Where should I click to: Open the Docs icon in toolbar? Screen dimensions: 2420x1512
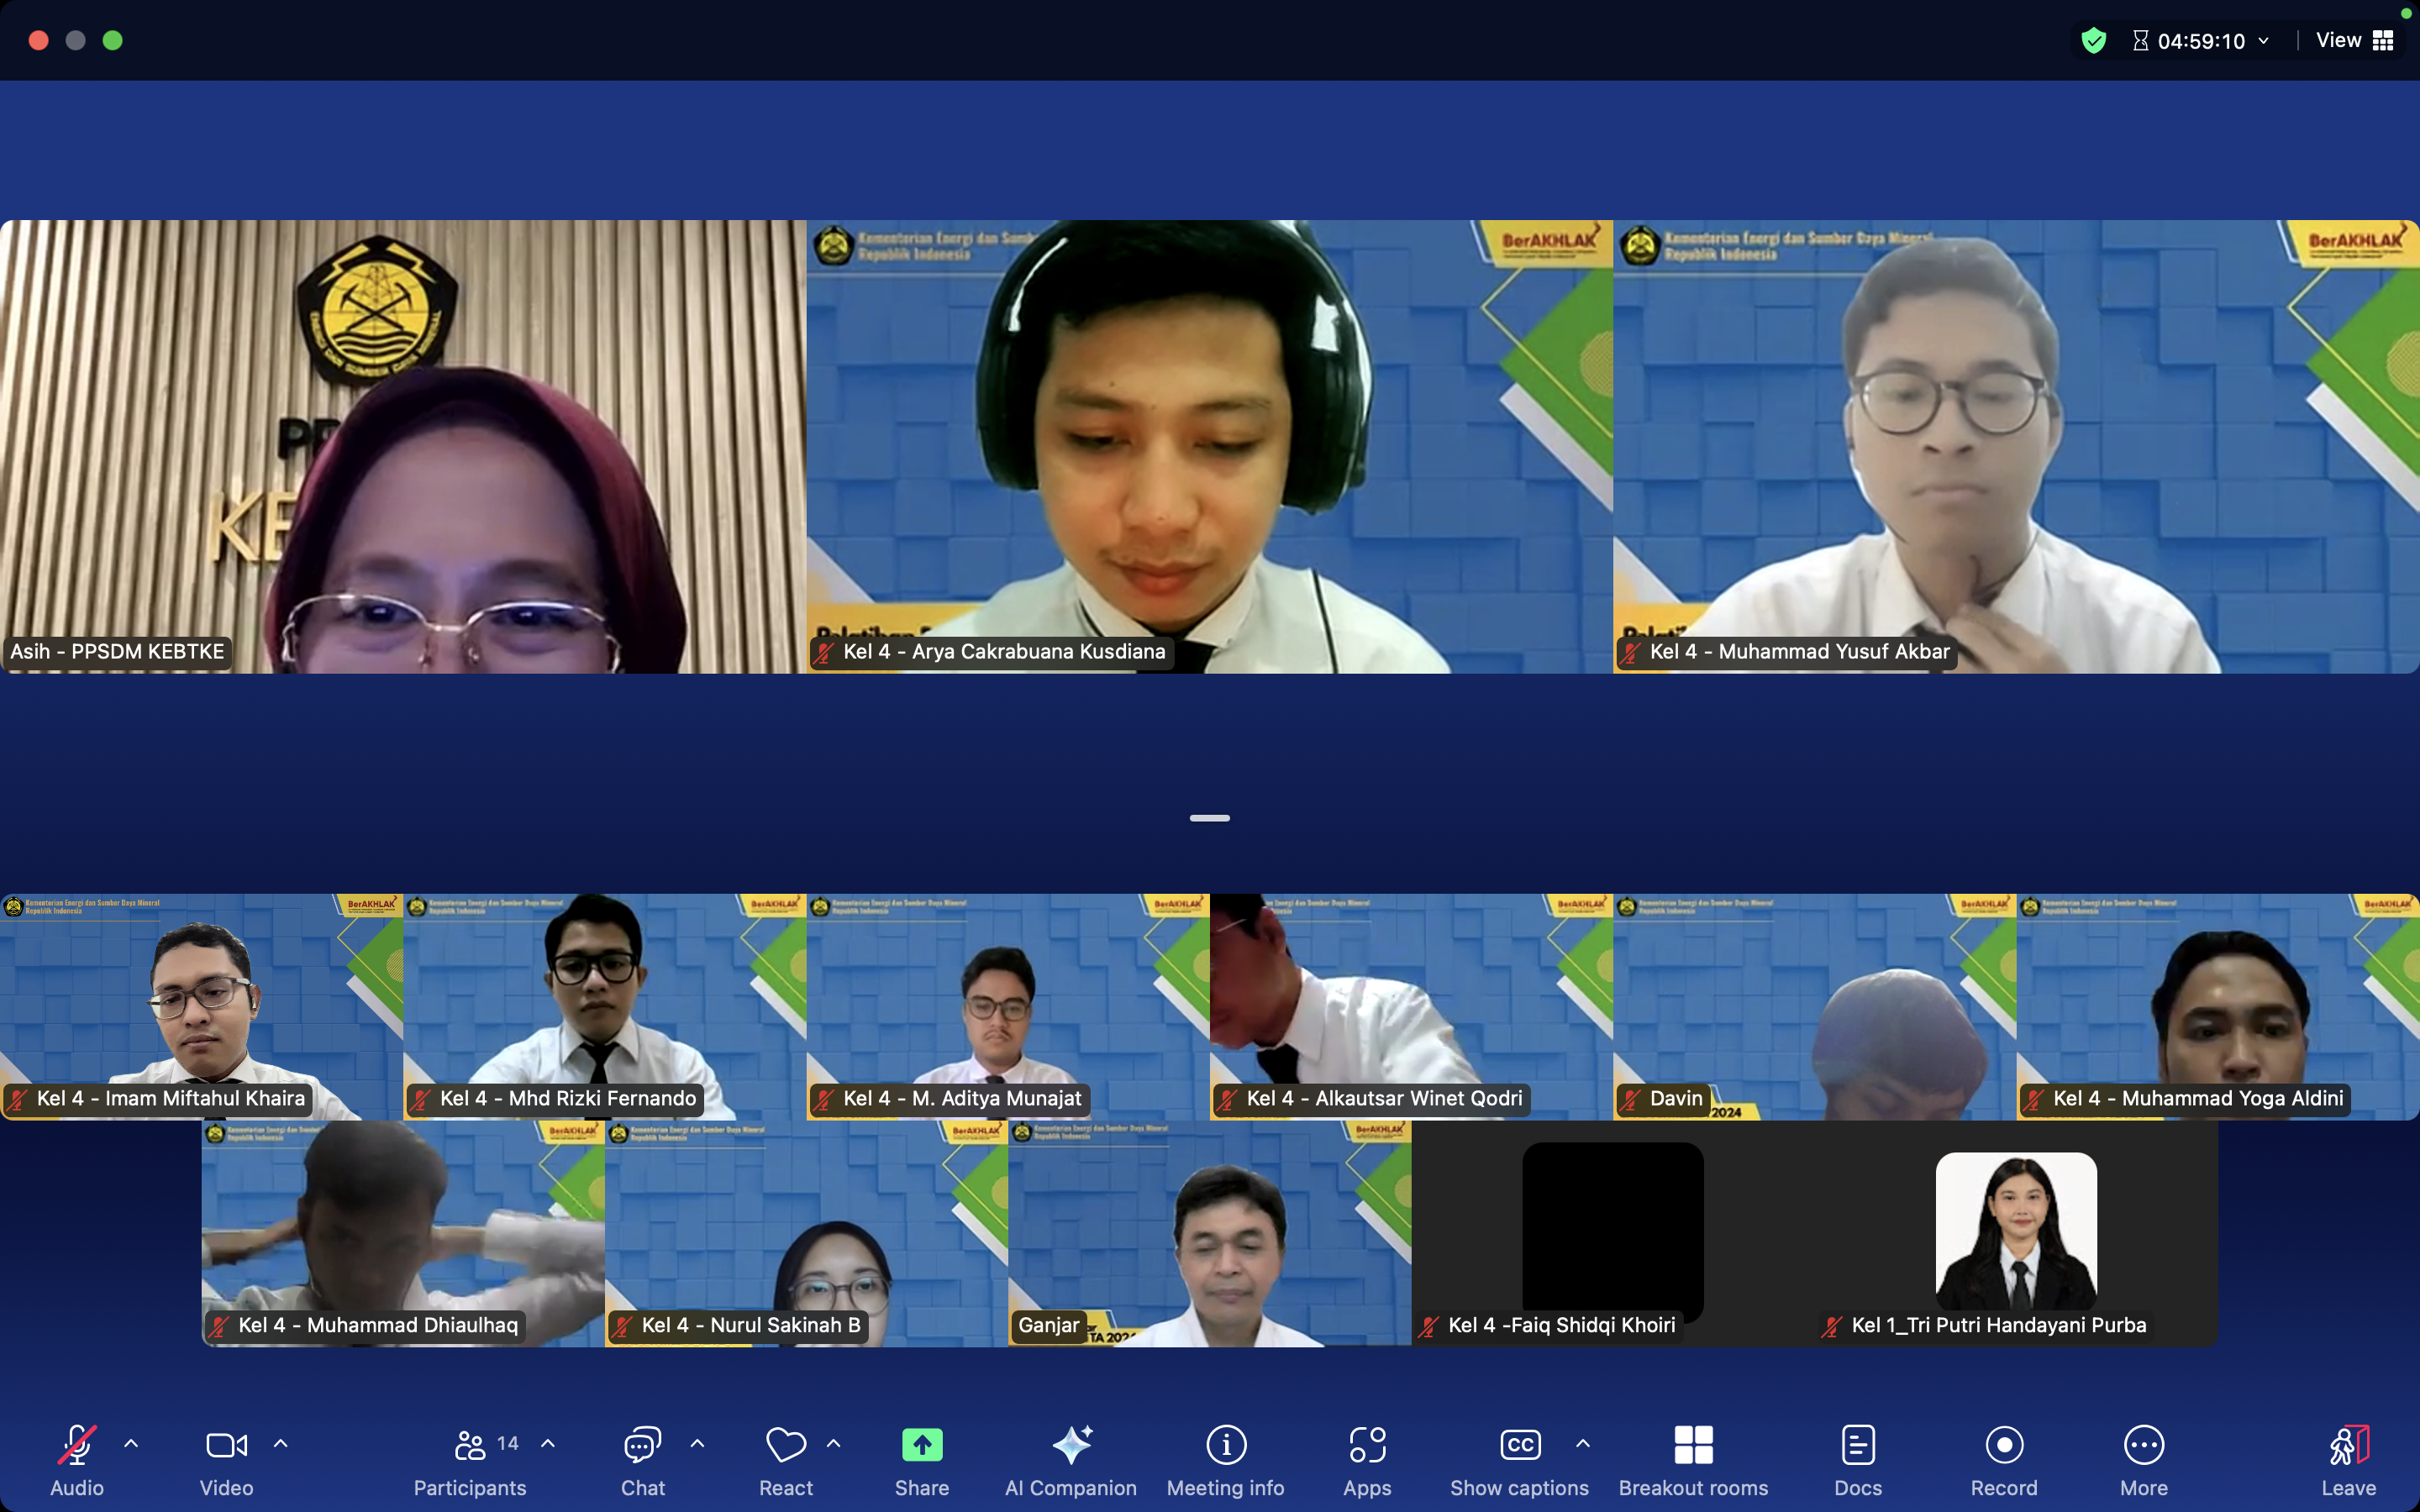click(x=1857, y=1445)
